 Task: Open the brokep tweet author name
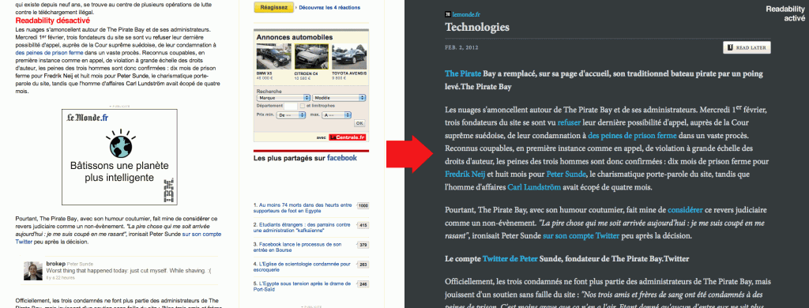coord(55,264)
